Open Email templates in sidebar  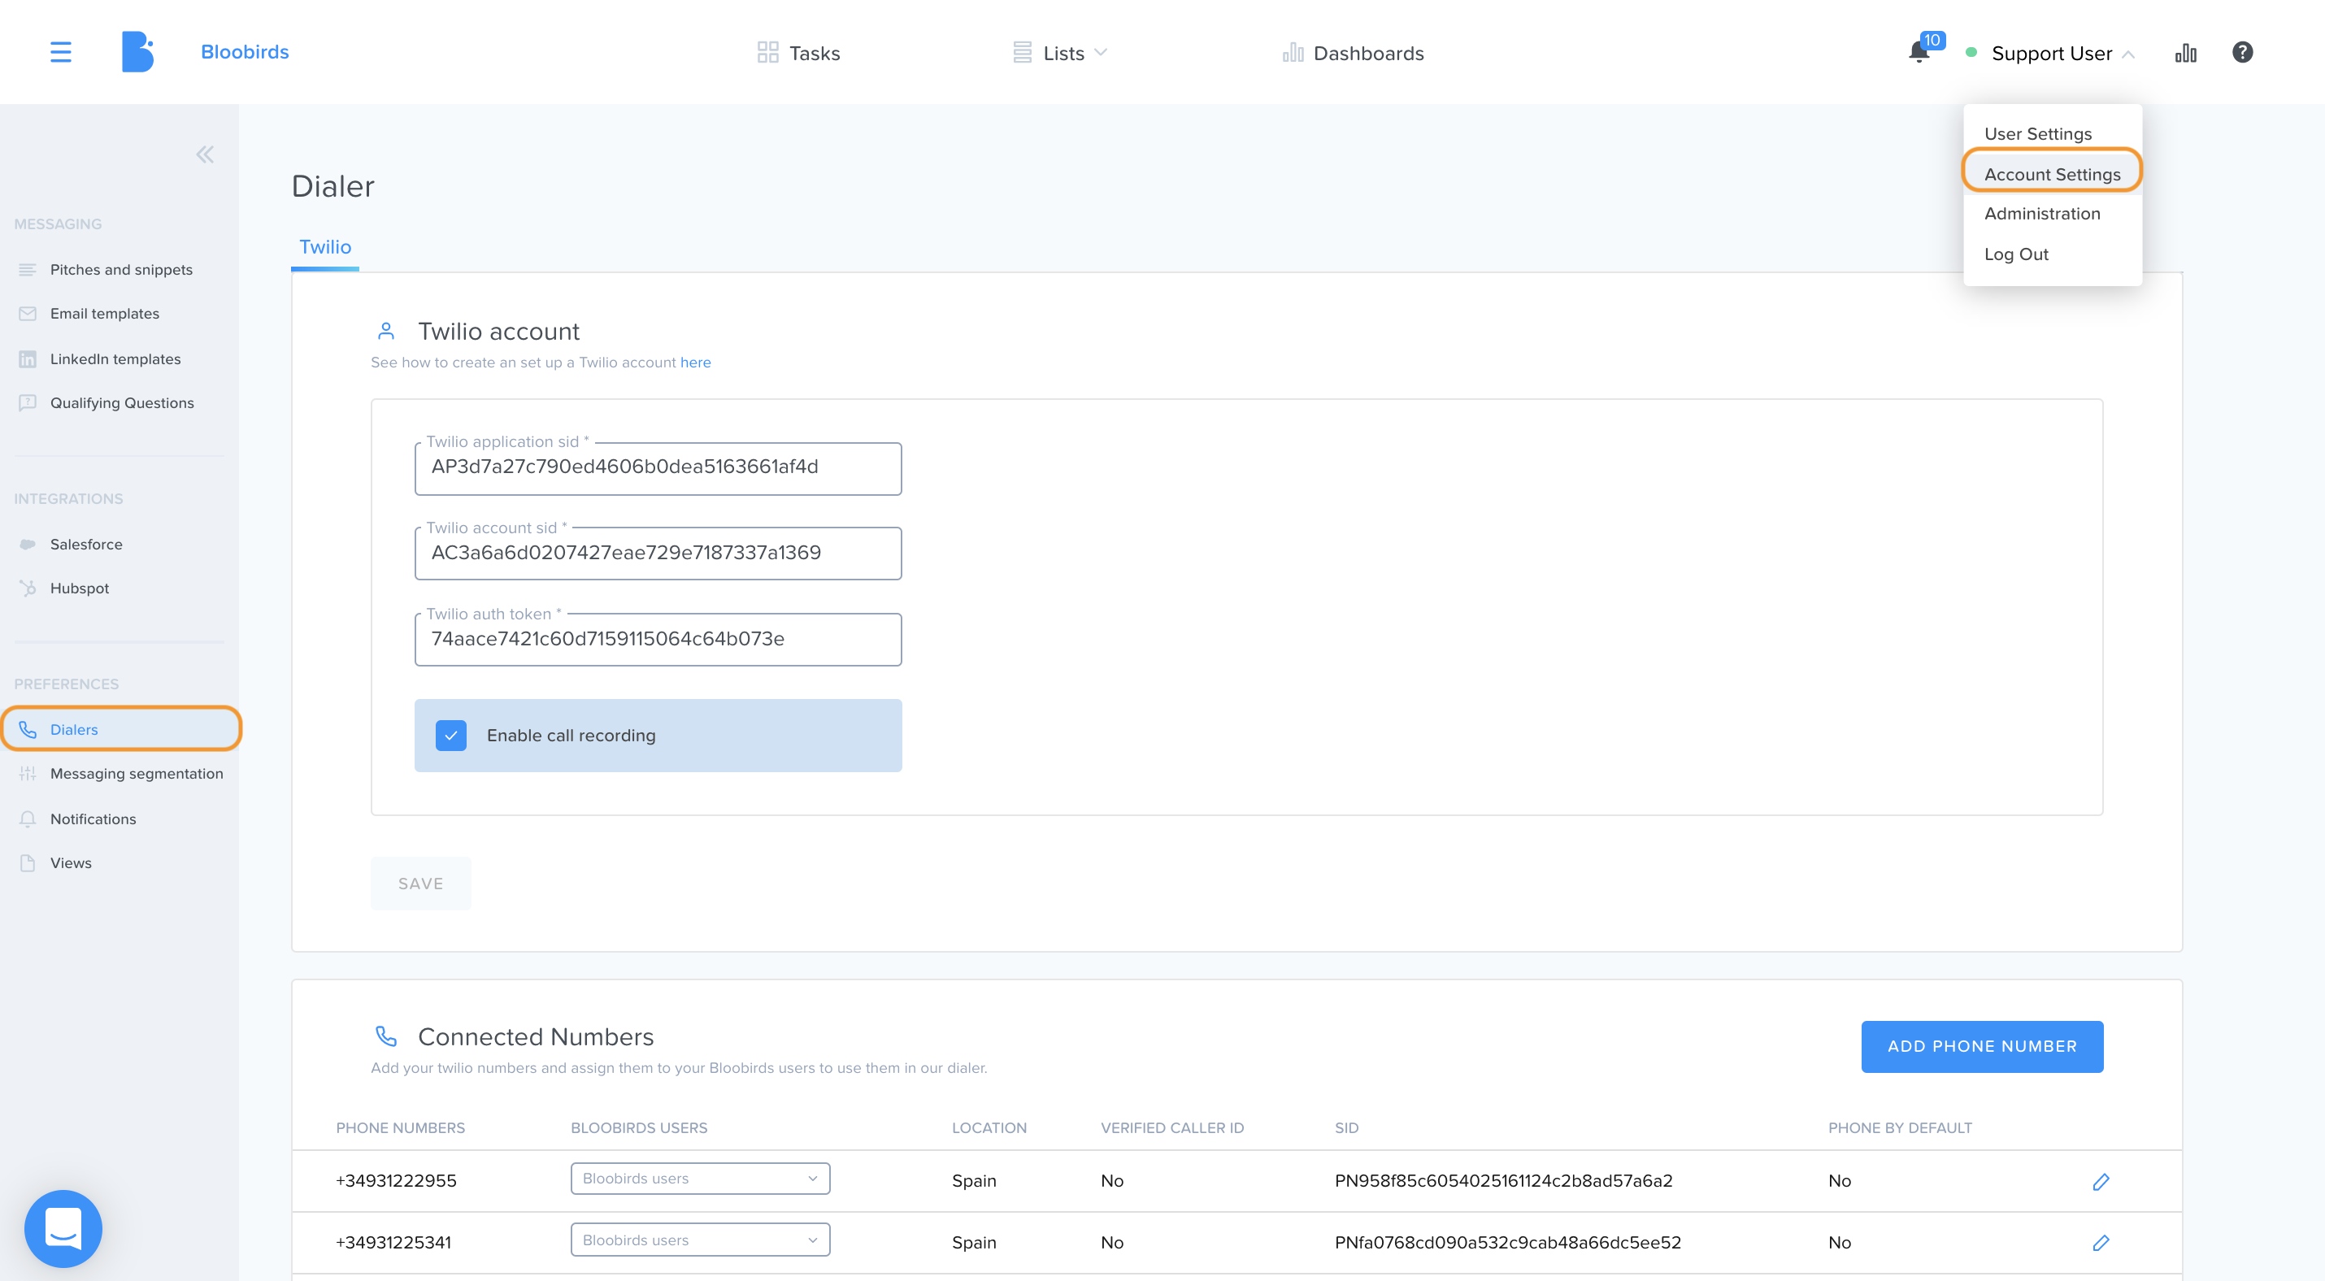click(x=105, y=314)
